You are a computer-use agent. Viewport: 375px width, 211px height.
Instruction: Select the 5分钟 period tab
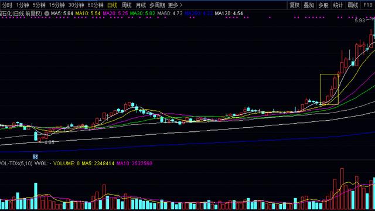[x=39, y=5]
